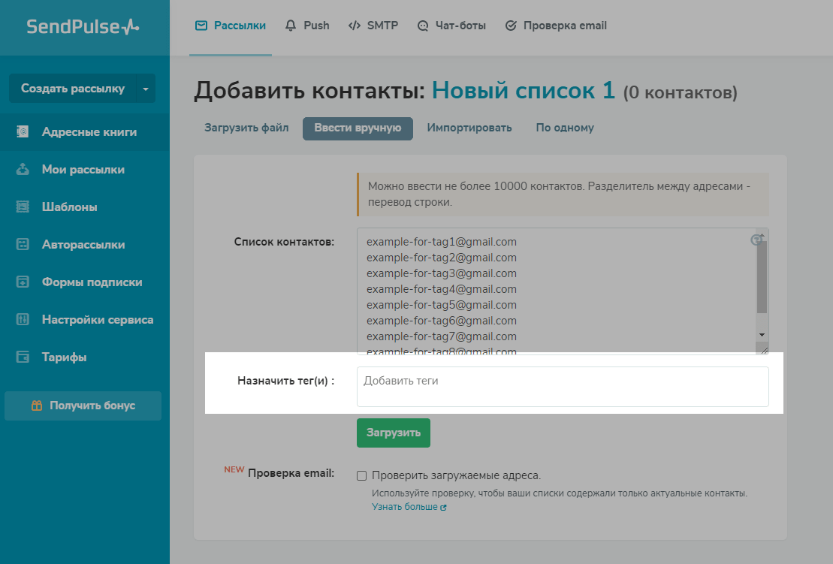Image resolution: width=833 pixels, height=564 pixels.
Task: Click the Шаблоны sidebar icon
Action: click(x=23, y=207)
